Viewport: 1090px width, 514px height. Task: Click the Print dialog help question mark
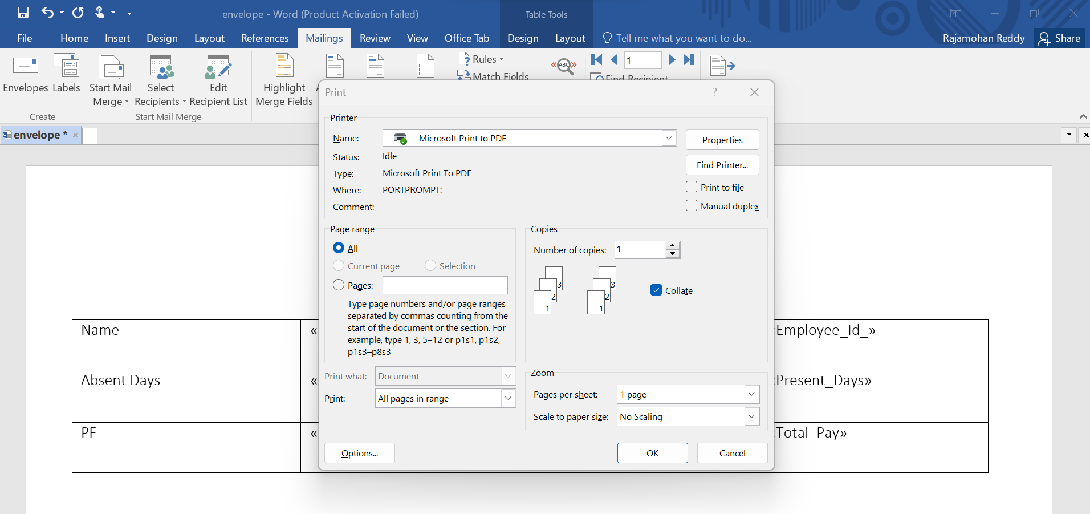714,92
